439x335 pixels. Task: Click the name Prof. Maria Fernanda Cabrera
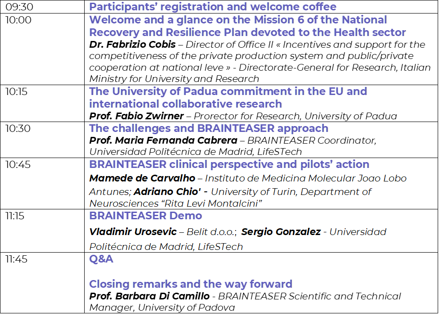pos(163,140)
